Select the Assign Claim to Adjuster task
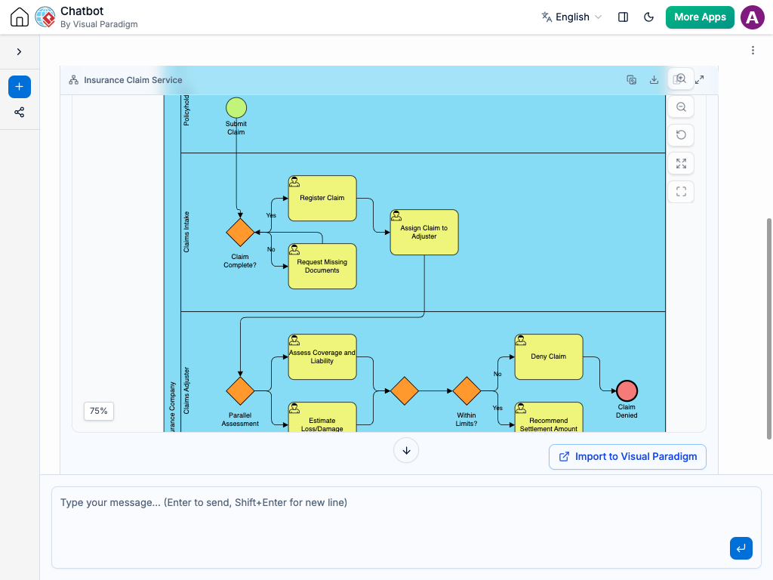773x580 pixels. tap(424, 233)
